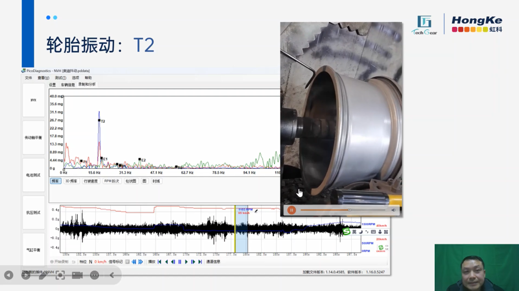Select the 录制和分析 tab

[87, 85]
